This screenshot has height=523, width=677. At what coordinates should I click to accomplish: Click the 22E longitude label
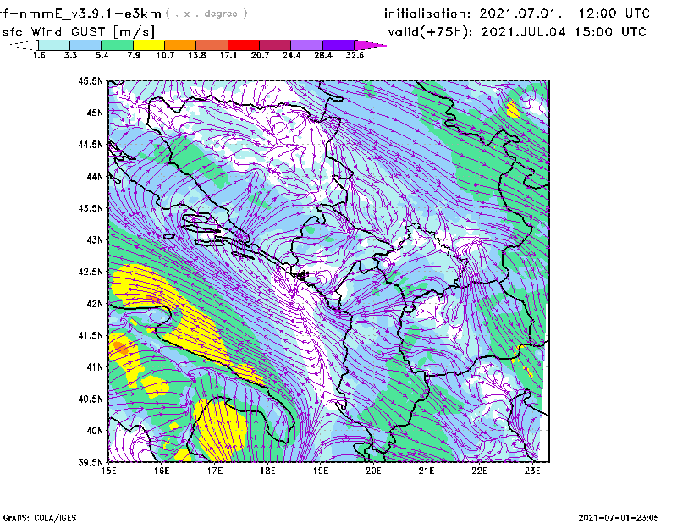point(480,471)
